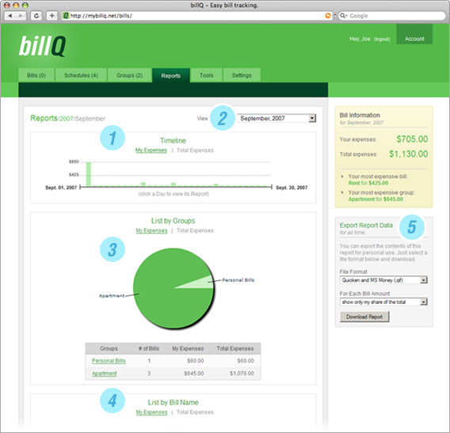Open the September, 2007 view dropdown
The width and height of the screenshot is (450, 433).
coord(276,118)
